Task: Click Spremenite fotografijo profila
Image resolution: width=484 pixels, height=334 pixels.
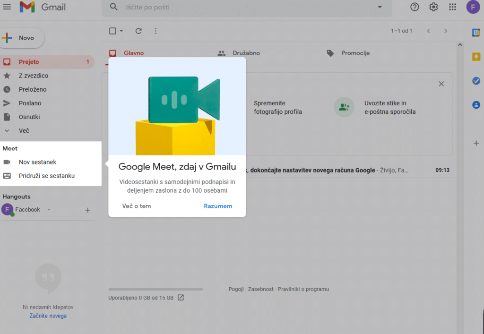Action: [278, 107]
